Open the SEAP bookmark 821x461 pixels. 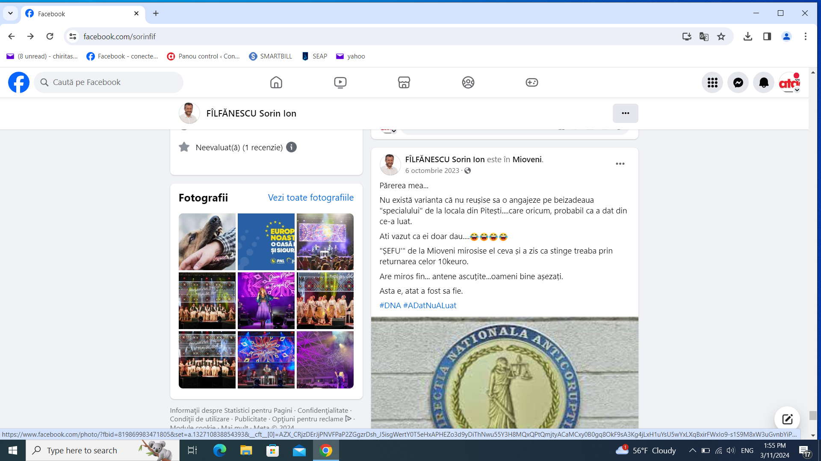pos(315,56)
